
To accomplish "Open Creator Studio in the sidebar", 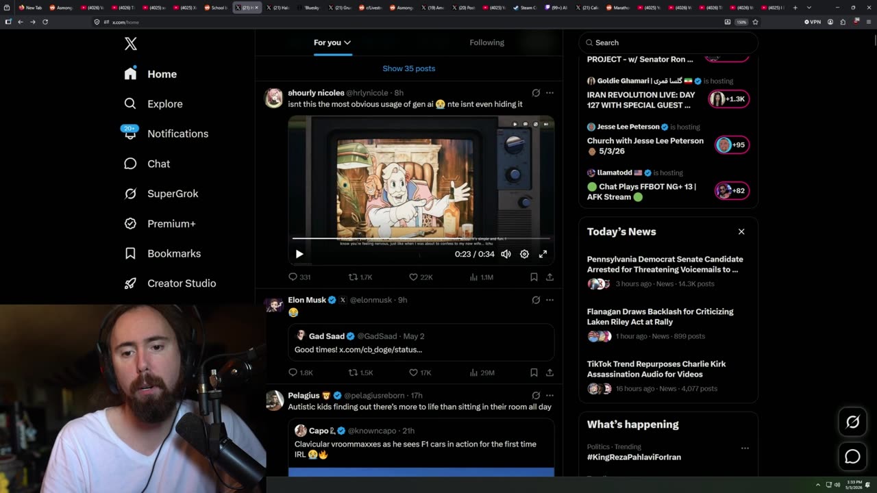I will pyautogui.click(x=170, y=283).
